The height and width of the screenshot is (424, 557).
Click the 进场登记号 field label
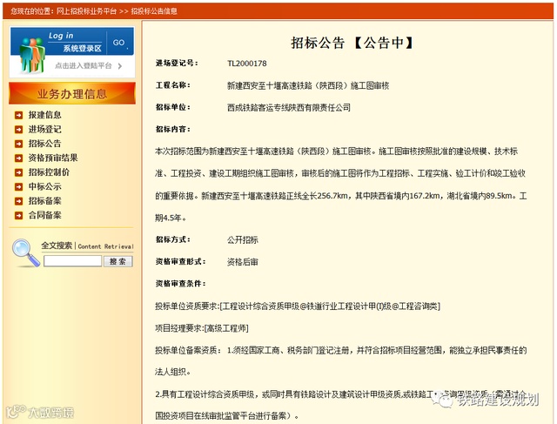click(177, 64)
